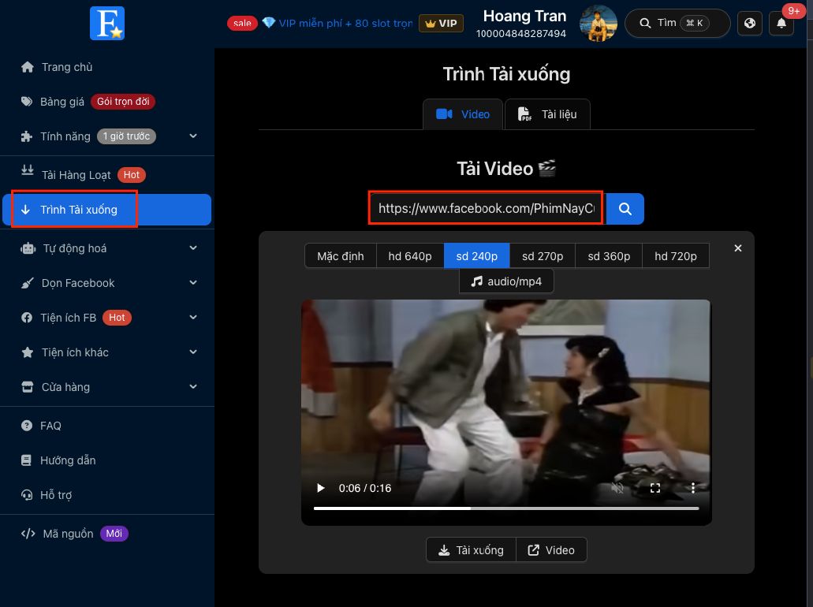Switch to the Video tab
The image size is (813, 607).
point(463,114)
